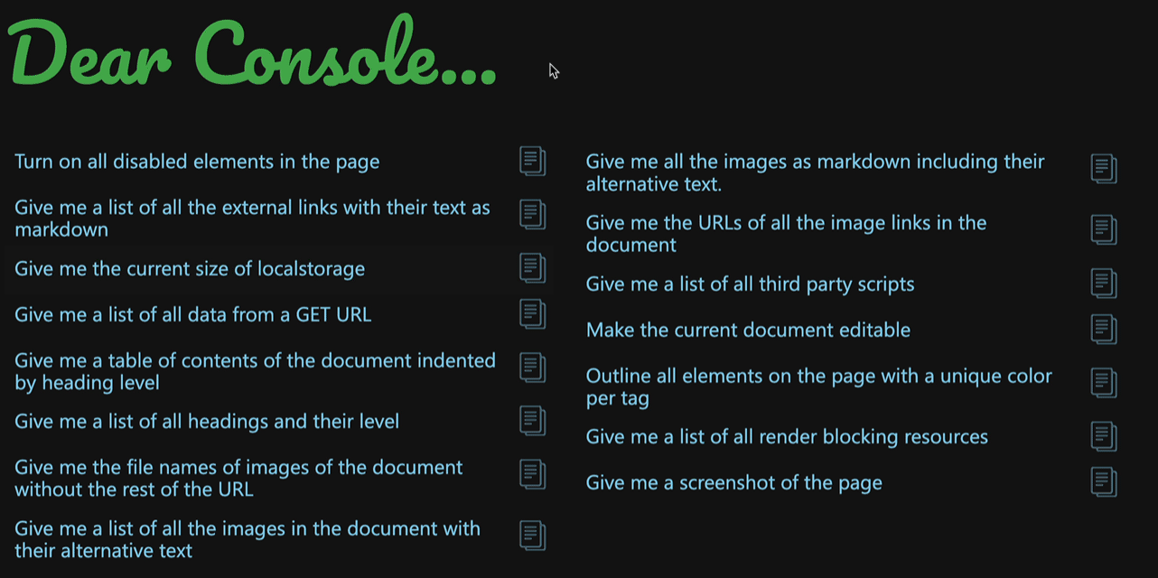Click copy icon next to 'Make the current document editable'
Screen dimensions: 1158x578
click(x=1103, y=330)
